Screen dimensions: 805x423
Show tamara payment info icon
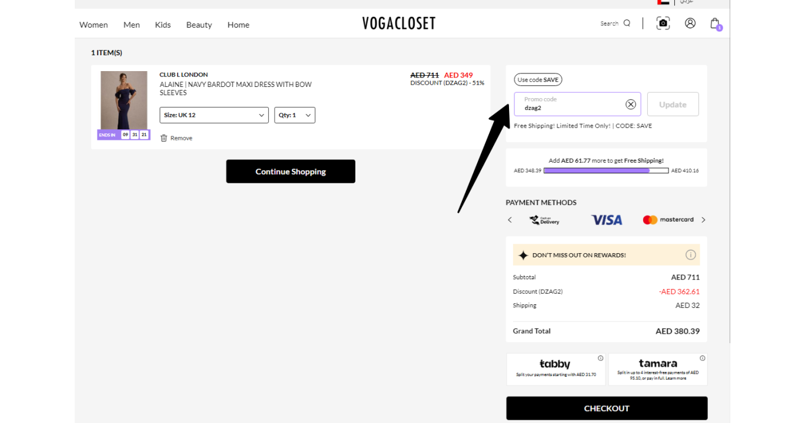tap(703, 358)
